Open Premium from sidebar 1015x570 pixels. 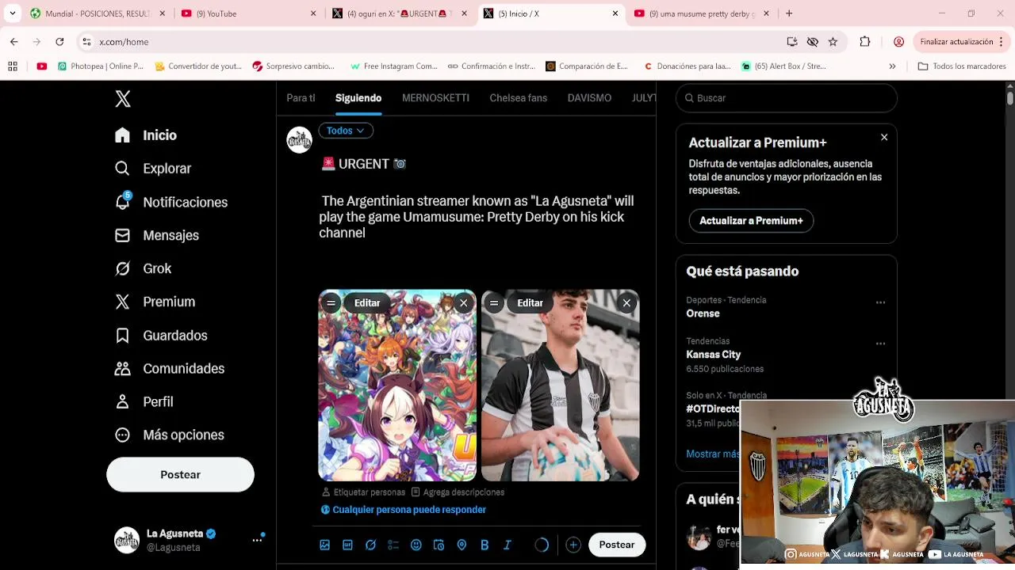coord(155,302)
